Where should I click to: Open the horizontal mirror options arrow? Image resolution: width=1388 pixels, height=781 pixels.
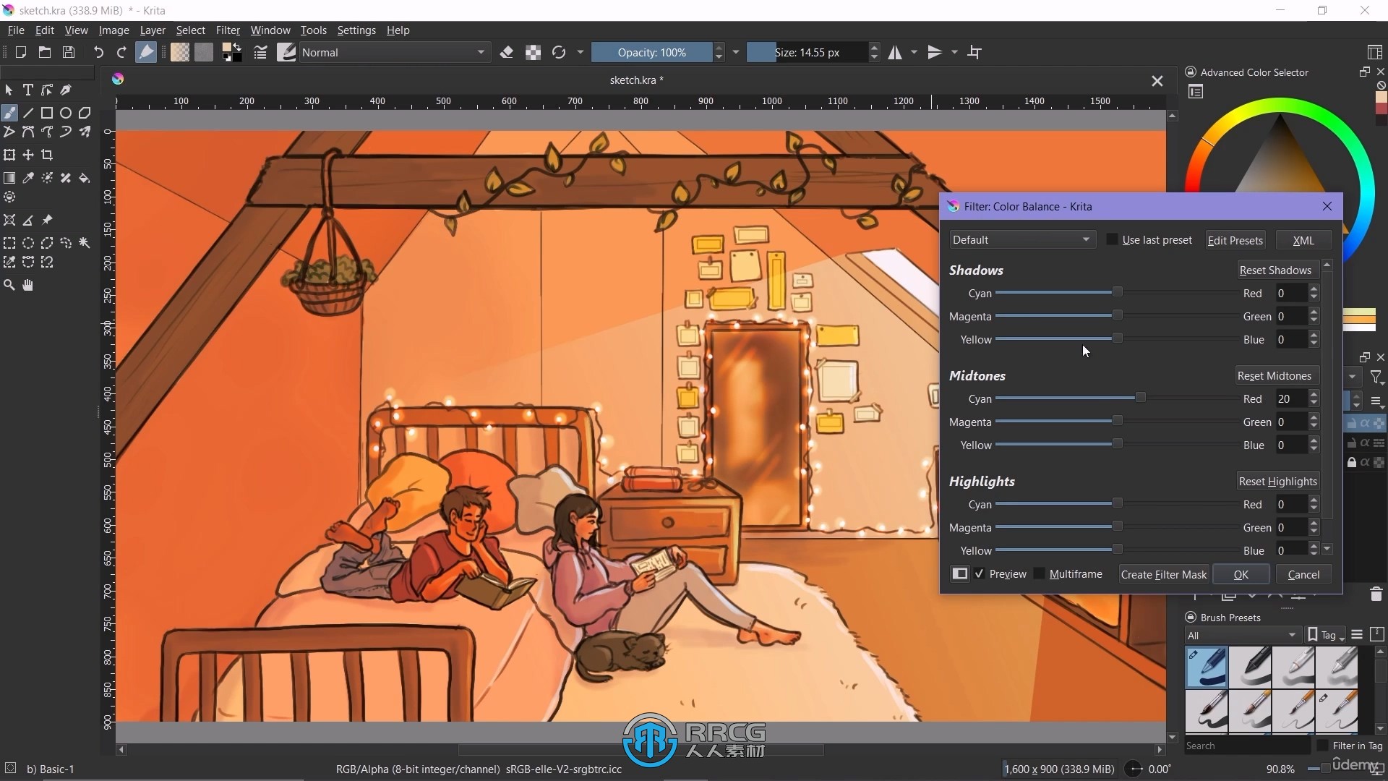tap(914, 52)
